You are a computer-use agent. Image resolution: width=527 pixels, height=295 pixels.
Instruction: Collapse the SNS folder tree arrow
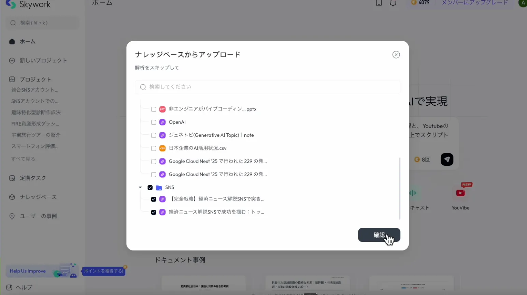(140, 188)
